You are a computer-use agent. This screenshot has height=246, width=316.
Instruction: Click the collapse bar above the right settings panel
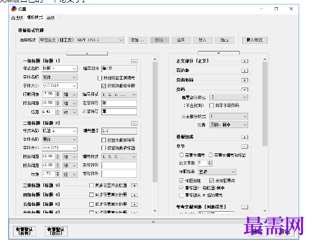coord(218,53)
